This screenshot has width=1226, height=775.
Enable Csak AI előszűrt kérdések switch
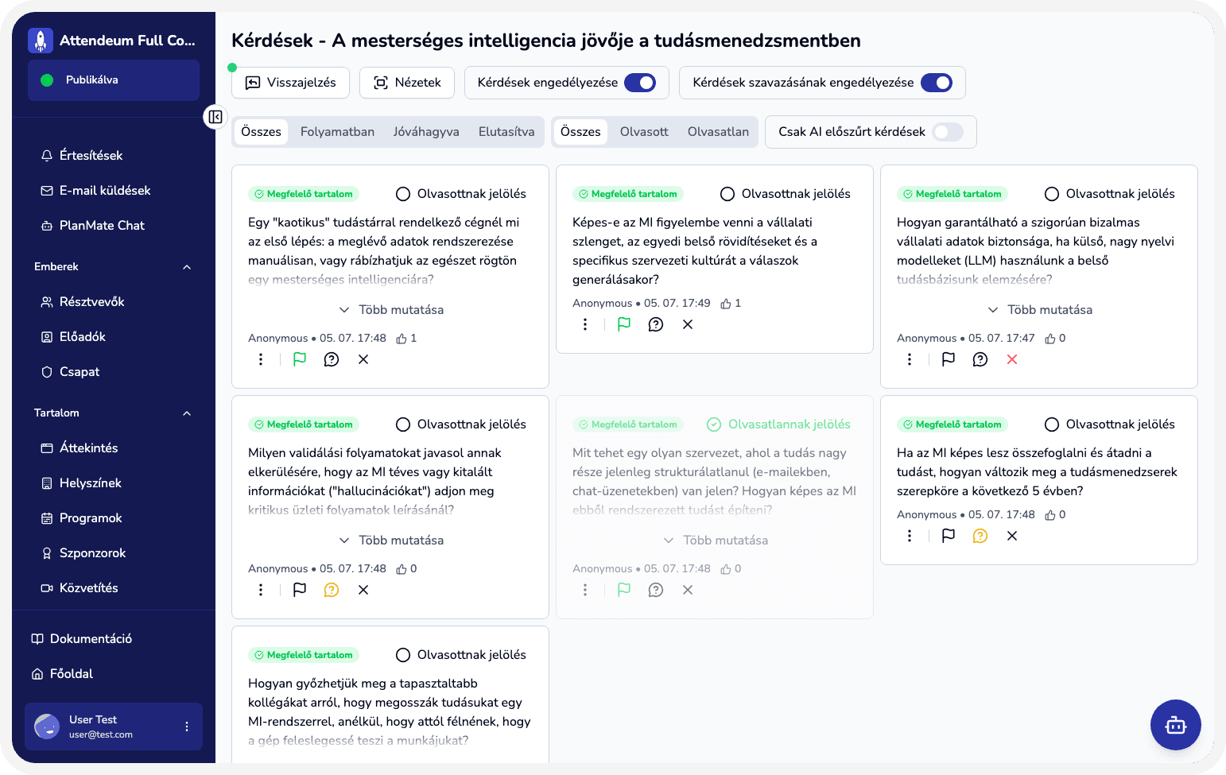point(948,132)
